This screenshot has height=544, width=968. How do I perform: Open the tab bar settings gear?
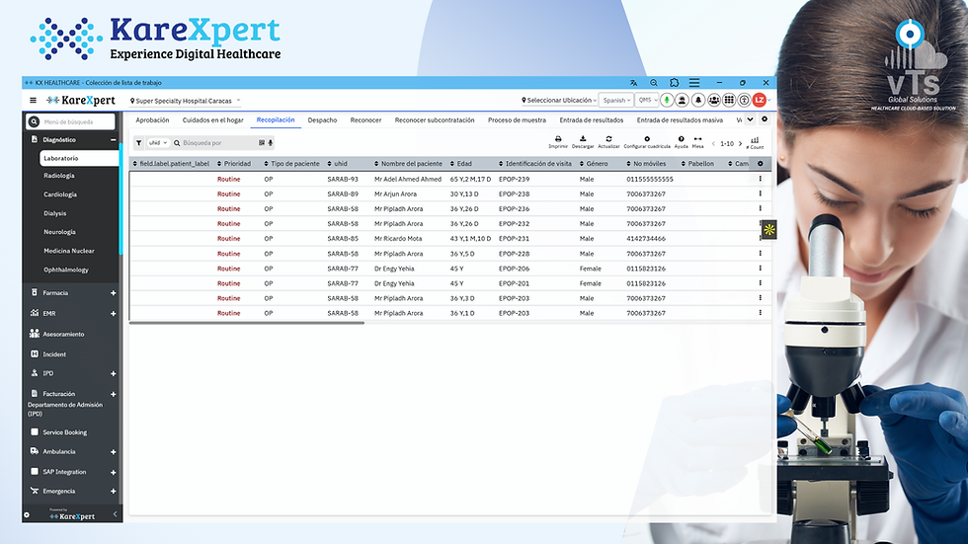765,119
